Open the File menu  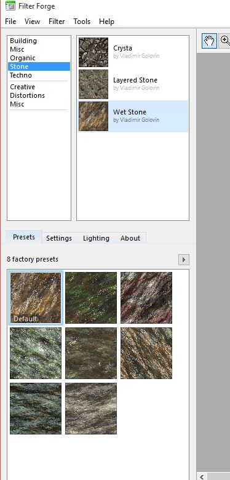point(10,22)
